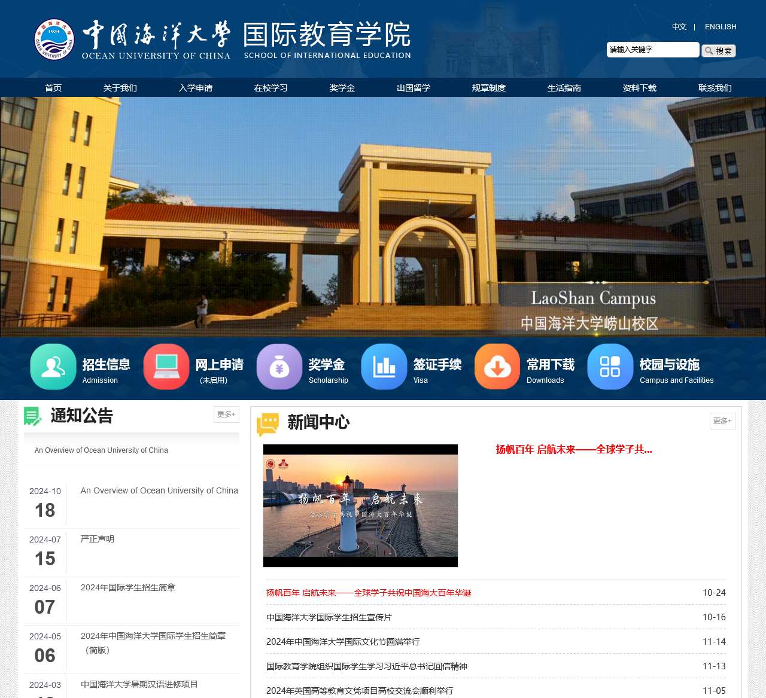Viewport: 766px width, 698px height.
Task: Click the 通知公告 notice board icon
Action: [33, 416]
